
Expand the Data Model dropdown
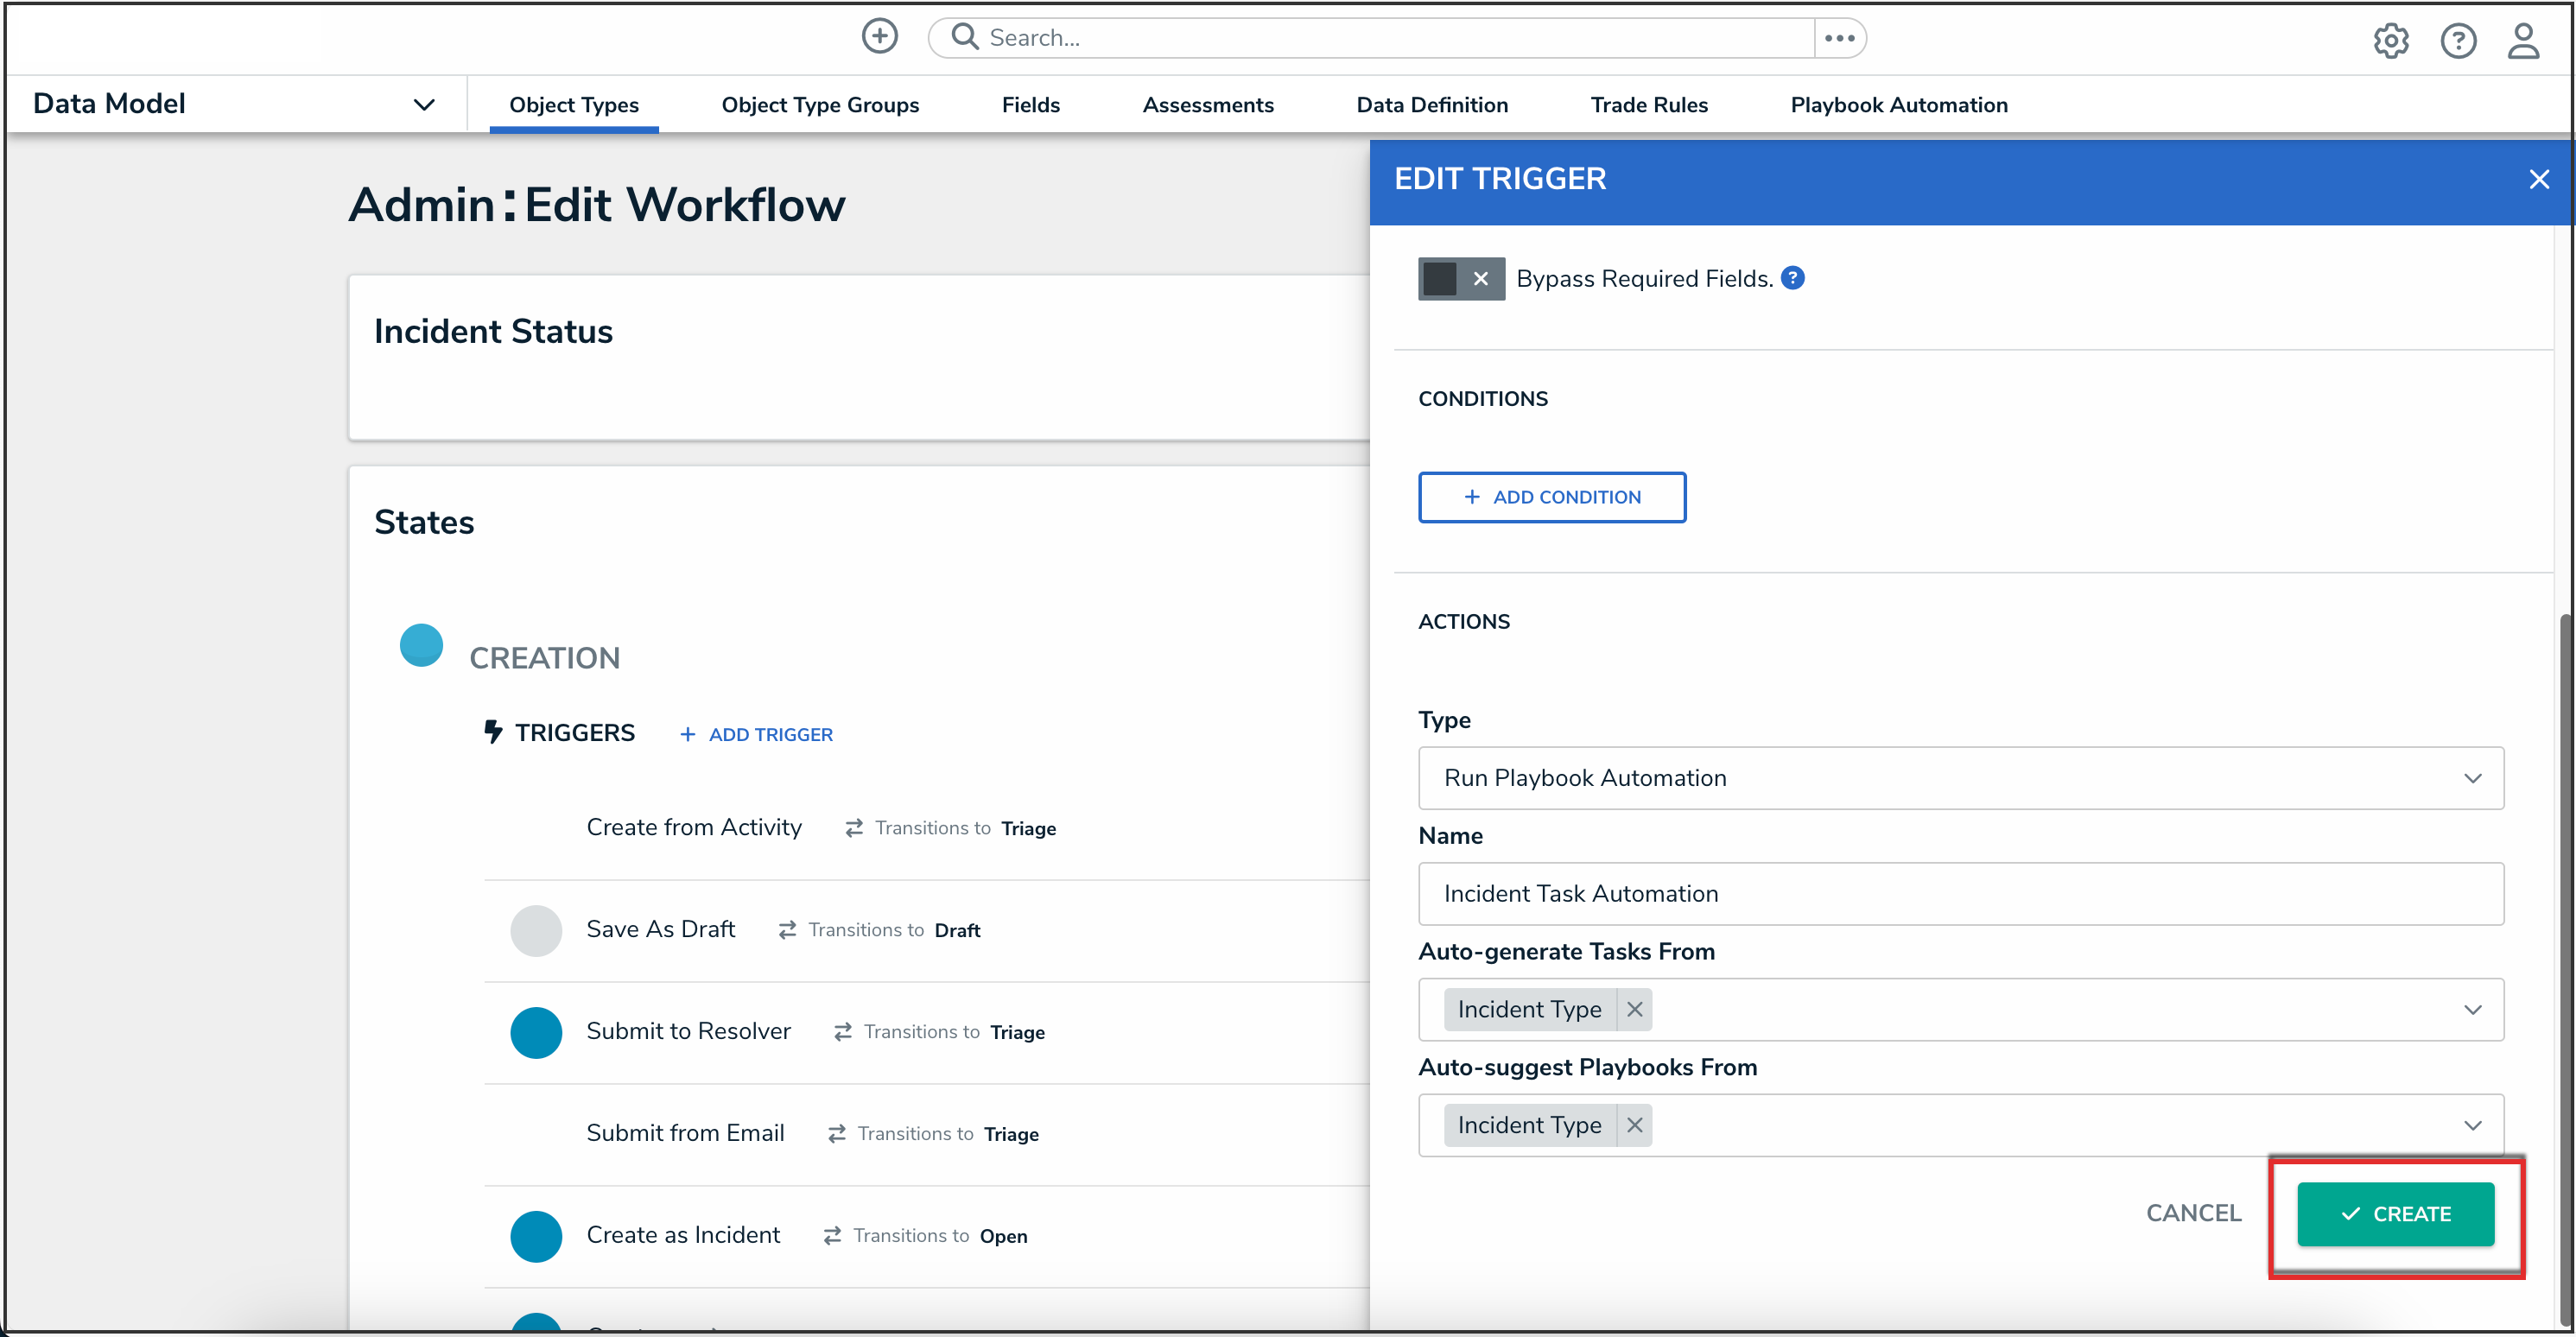click(424, 104)
